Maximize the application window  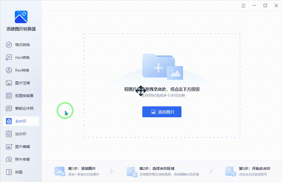pos(265,5)
